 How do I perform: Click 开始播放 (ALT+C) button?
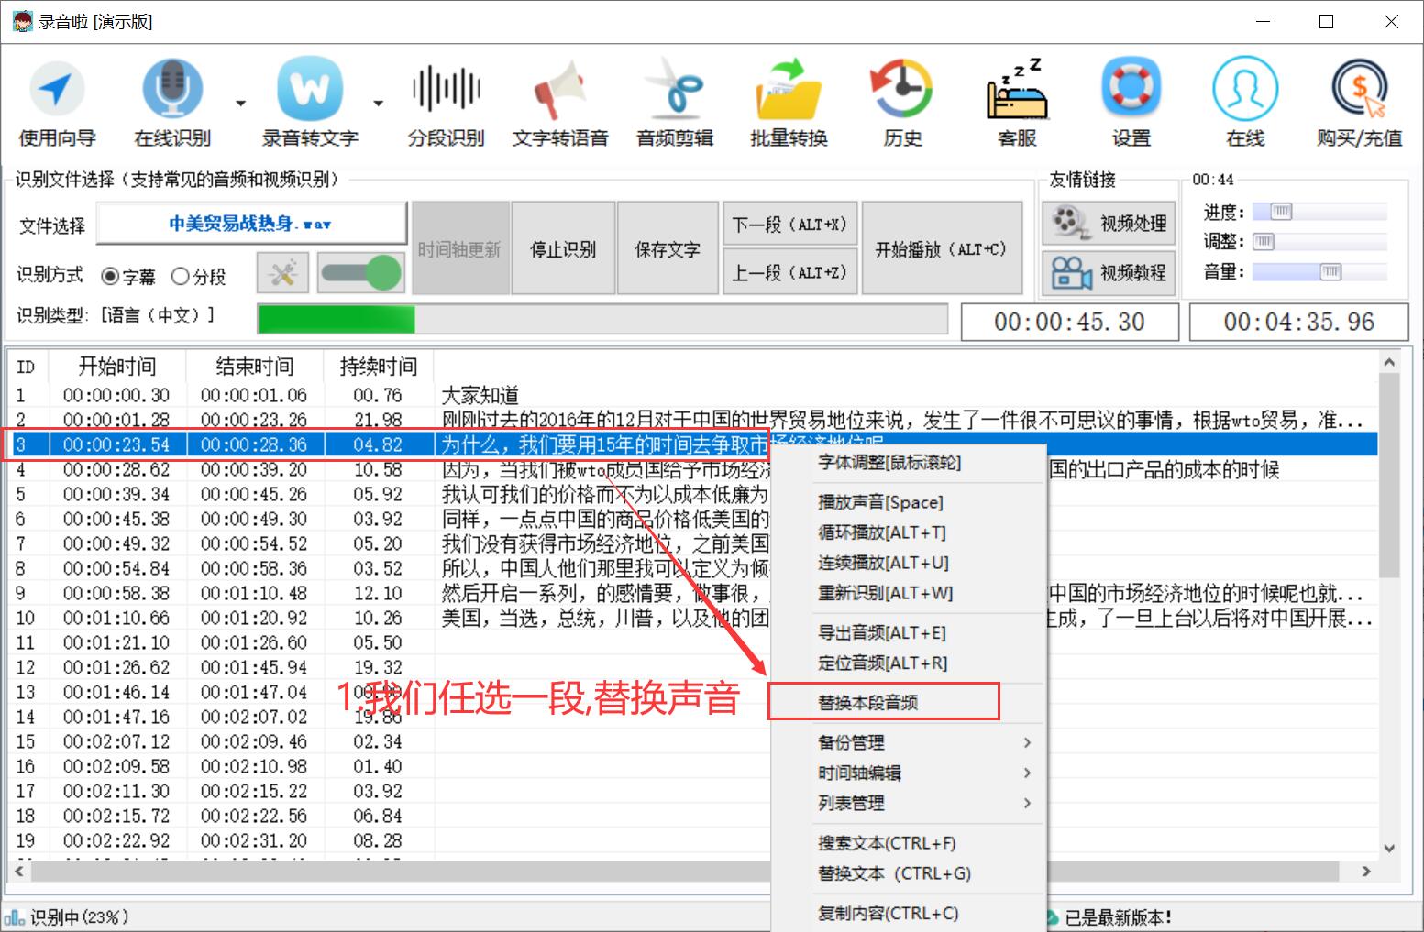tap(942, 248)
